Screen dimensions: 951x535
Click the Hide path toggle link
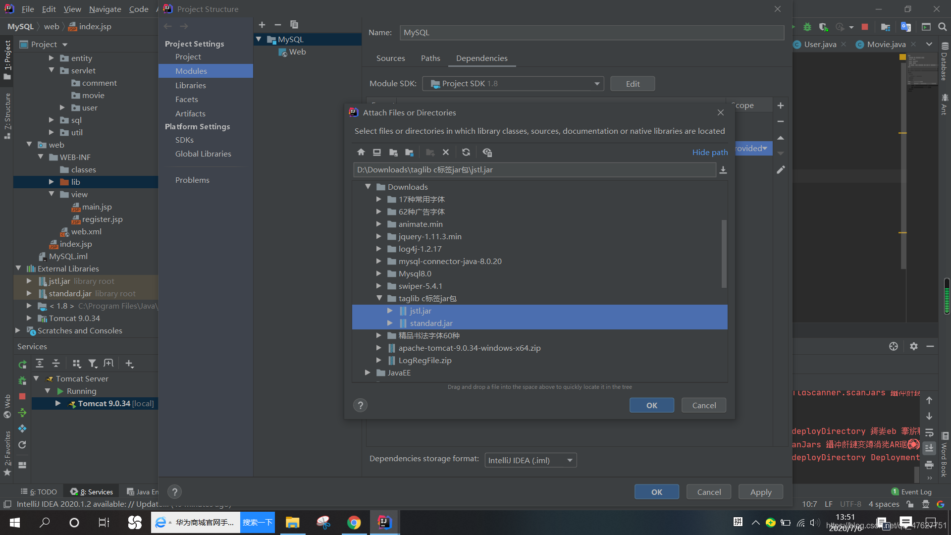tap(711, 152)
